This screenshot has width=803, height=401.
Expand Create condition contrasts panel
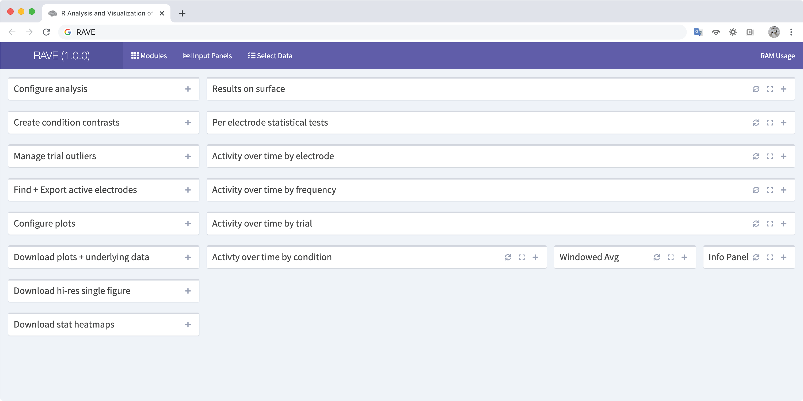[188, 123]
